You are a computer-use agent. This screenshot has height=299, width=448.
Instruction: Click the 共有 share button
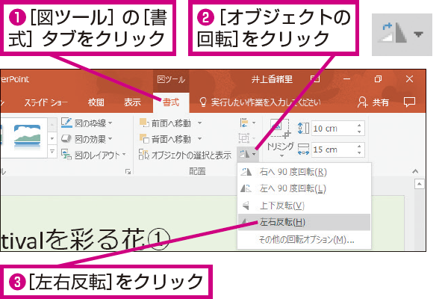pos(373,102)
